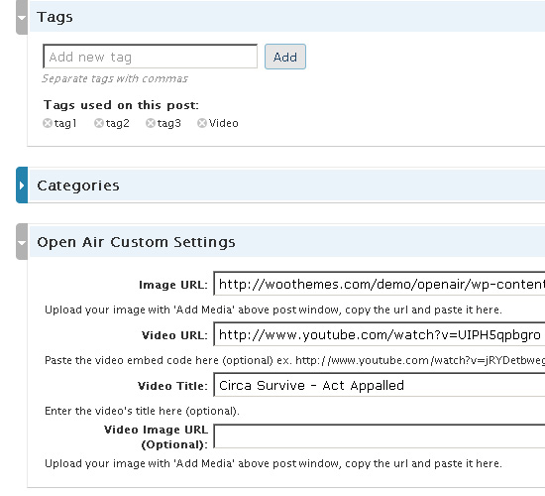545x496 pixels.
Task: Expand the Categories panel arrow
Action: coord(22,186)
